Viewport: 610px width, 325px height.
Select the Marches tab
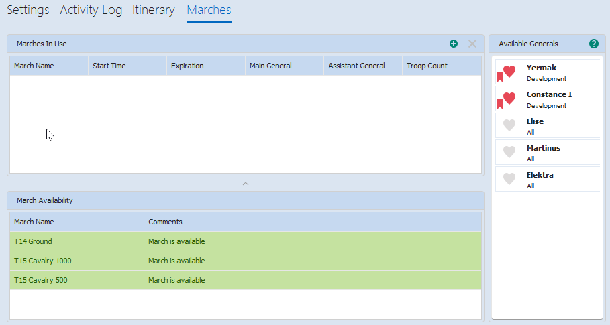coord(209,10)
